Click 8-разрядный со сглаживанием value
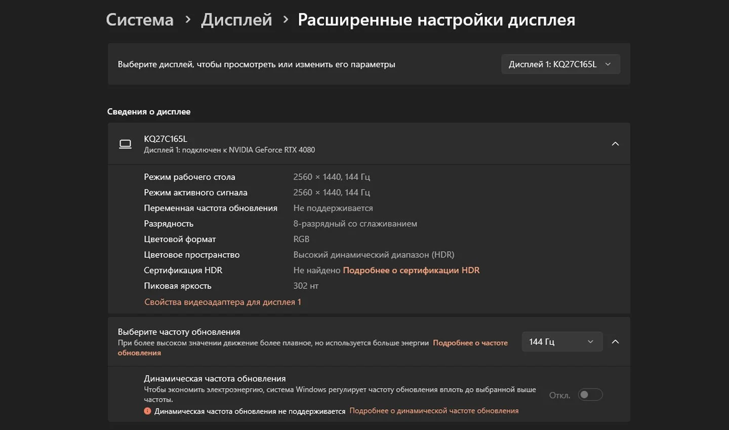This screenshot has width=729, height=430. (355, 224)
